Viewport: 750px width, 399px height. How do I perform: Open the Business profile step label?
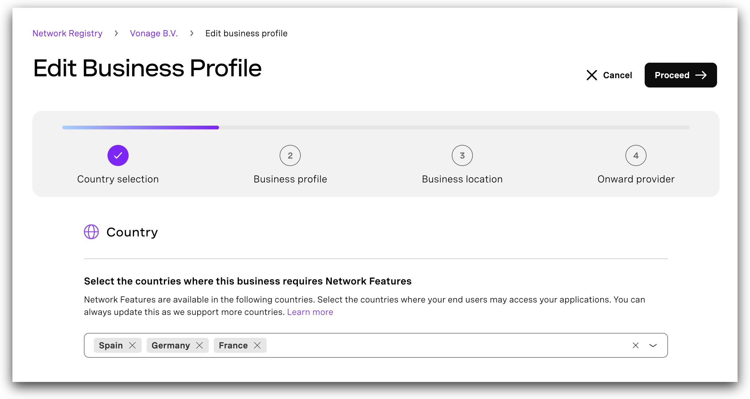(290, 179)
